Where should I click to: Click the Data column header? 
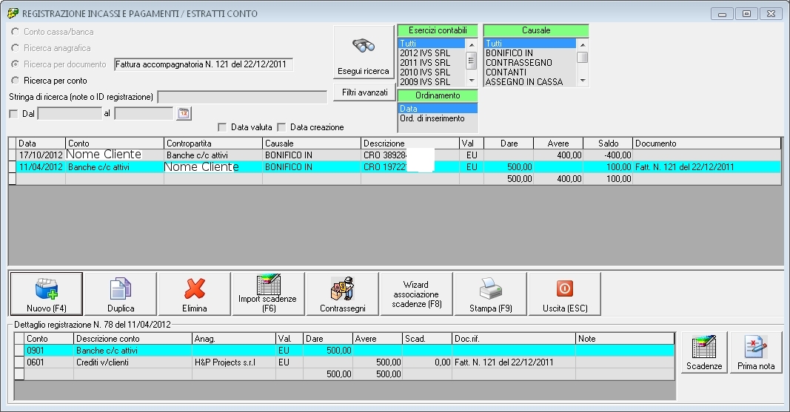click(x=41, y=143)
